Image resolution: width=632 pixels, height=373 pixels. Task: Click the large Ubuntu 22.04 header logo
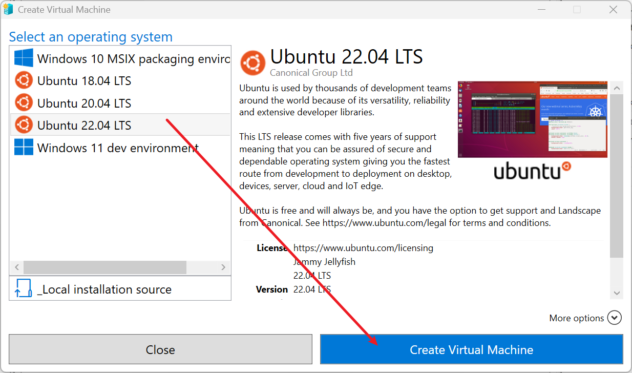(x=253, y=63)
